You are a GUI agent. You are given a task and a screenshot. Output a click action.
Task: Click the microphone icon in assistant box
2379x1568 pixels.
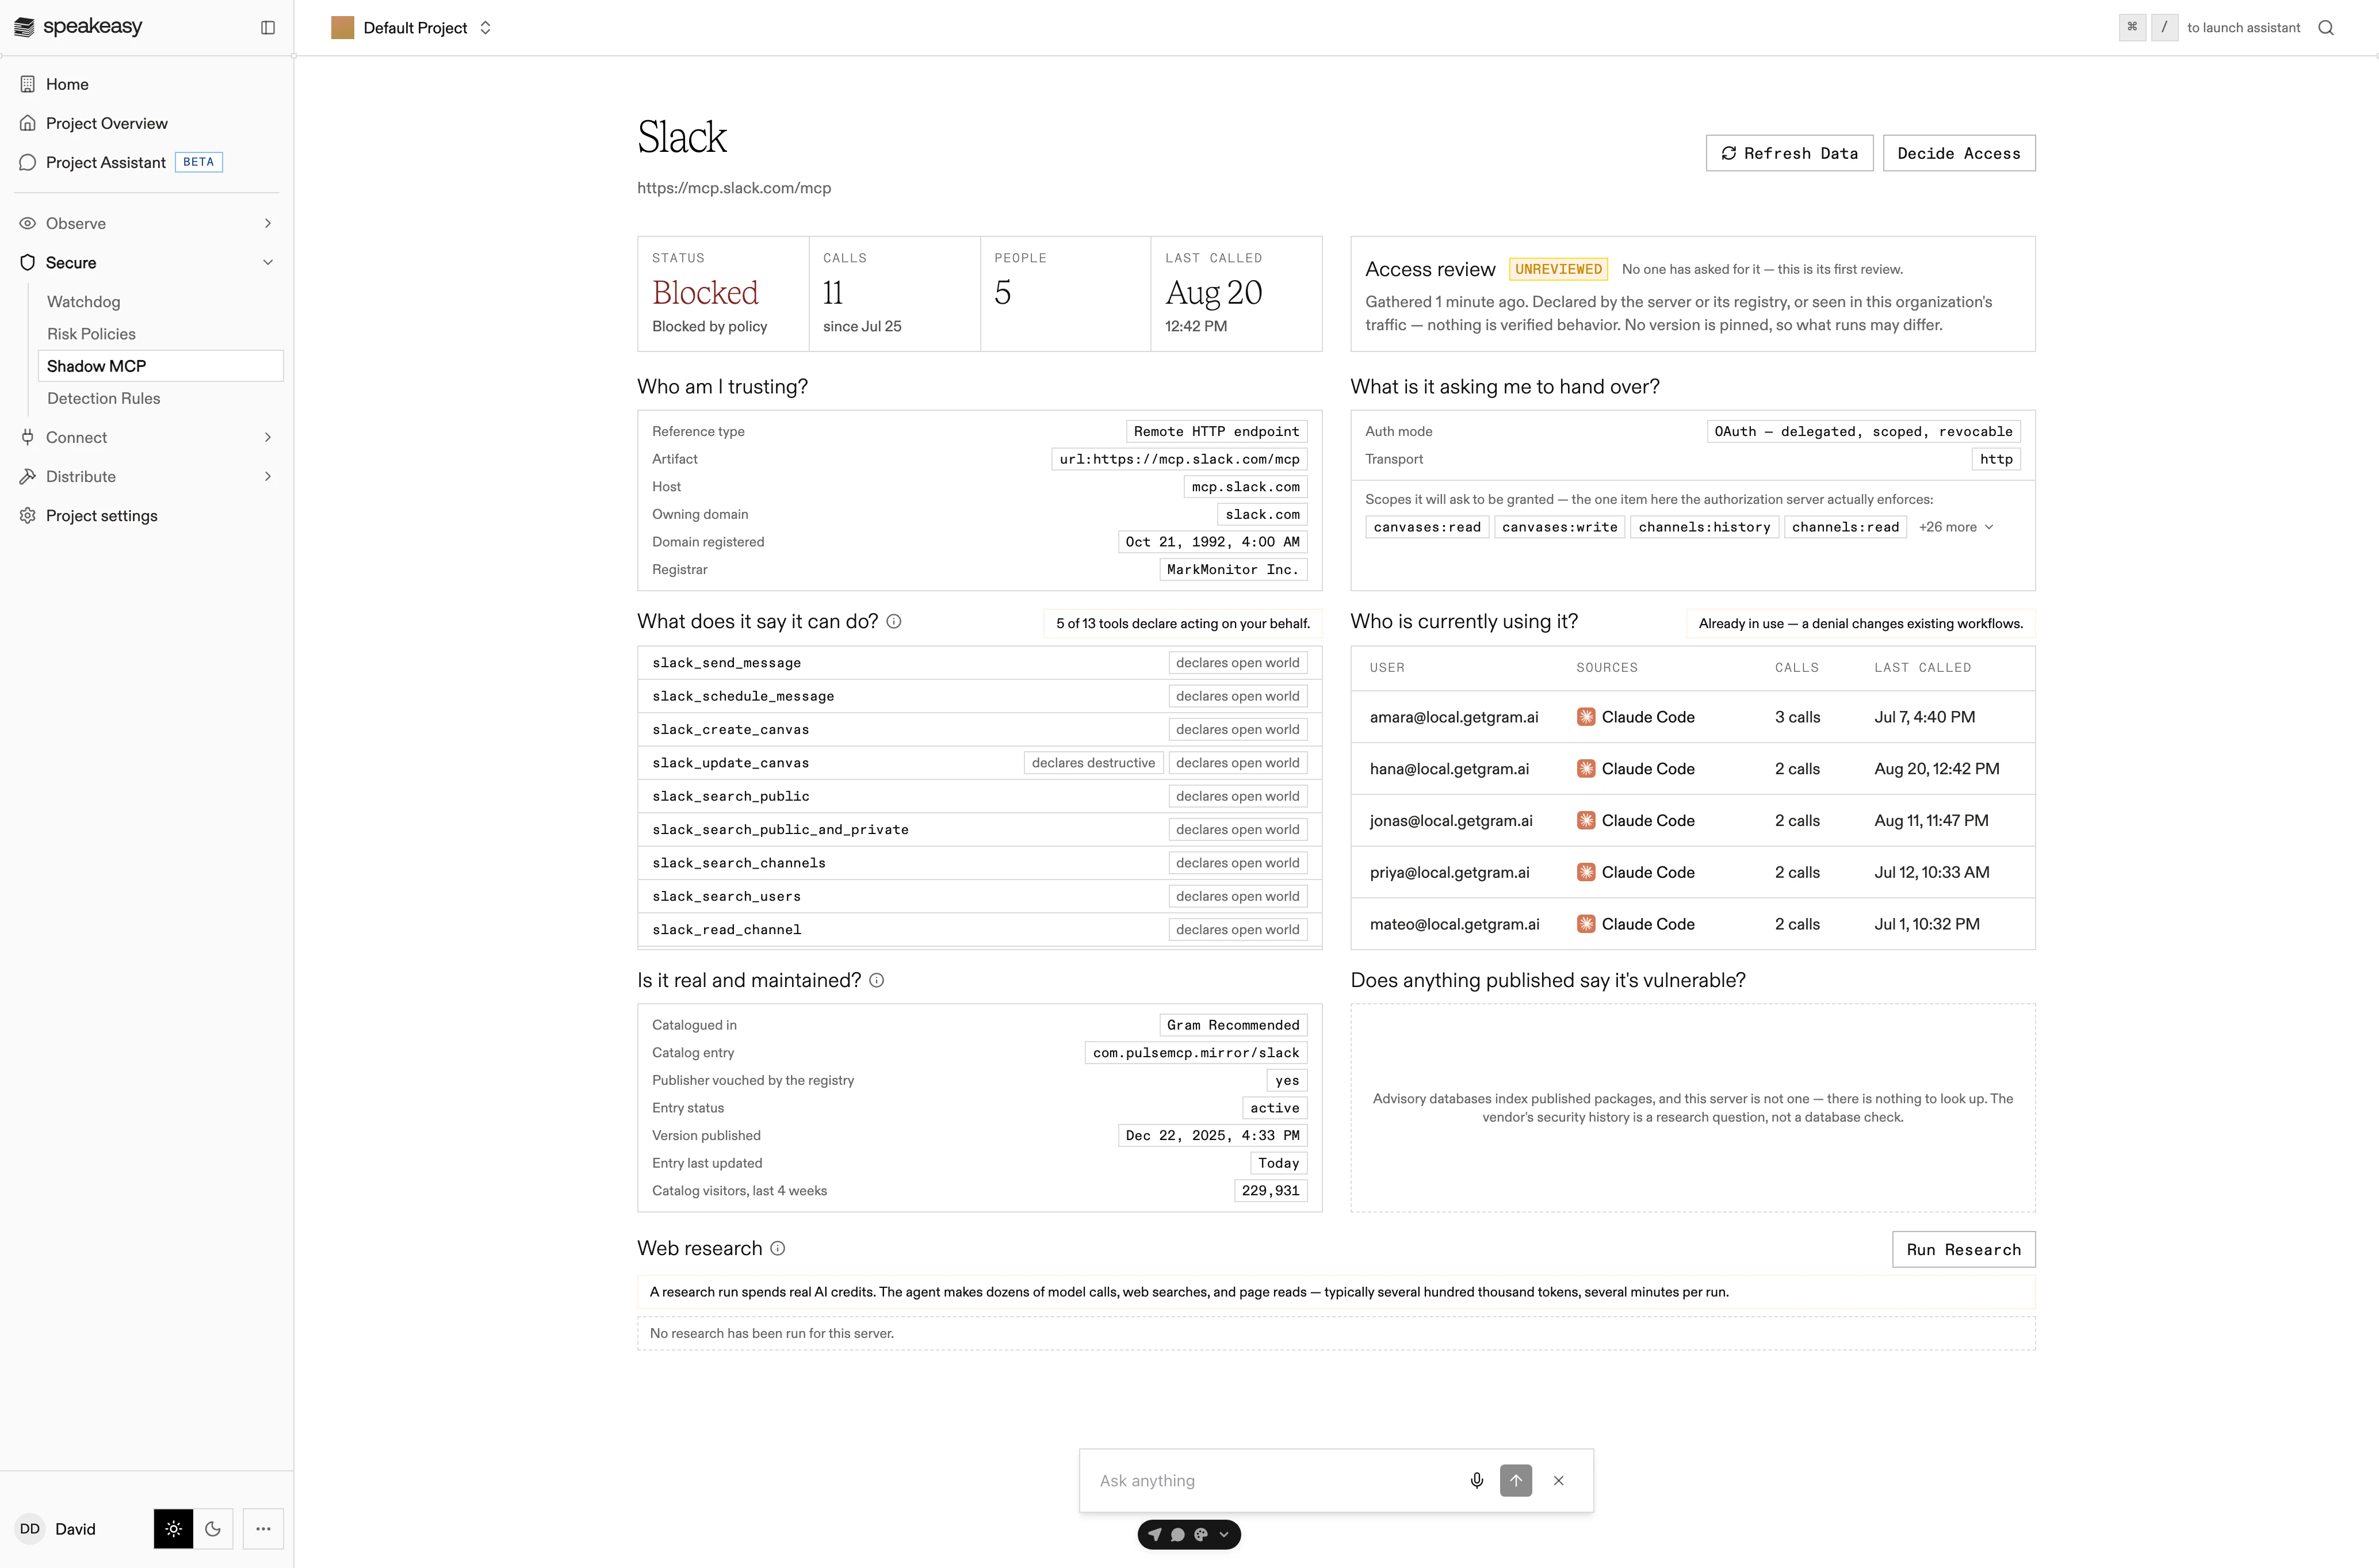[1476, 1480]
